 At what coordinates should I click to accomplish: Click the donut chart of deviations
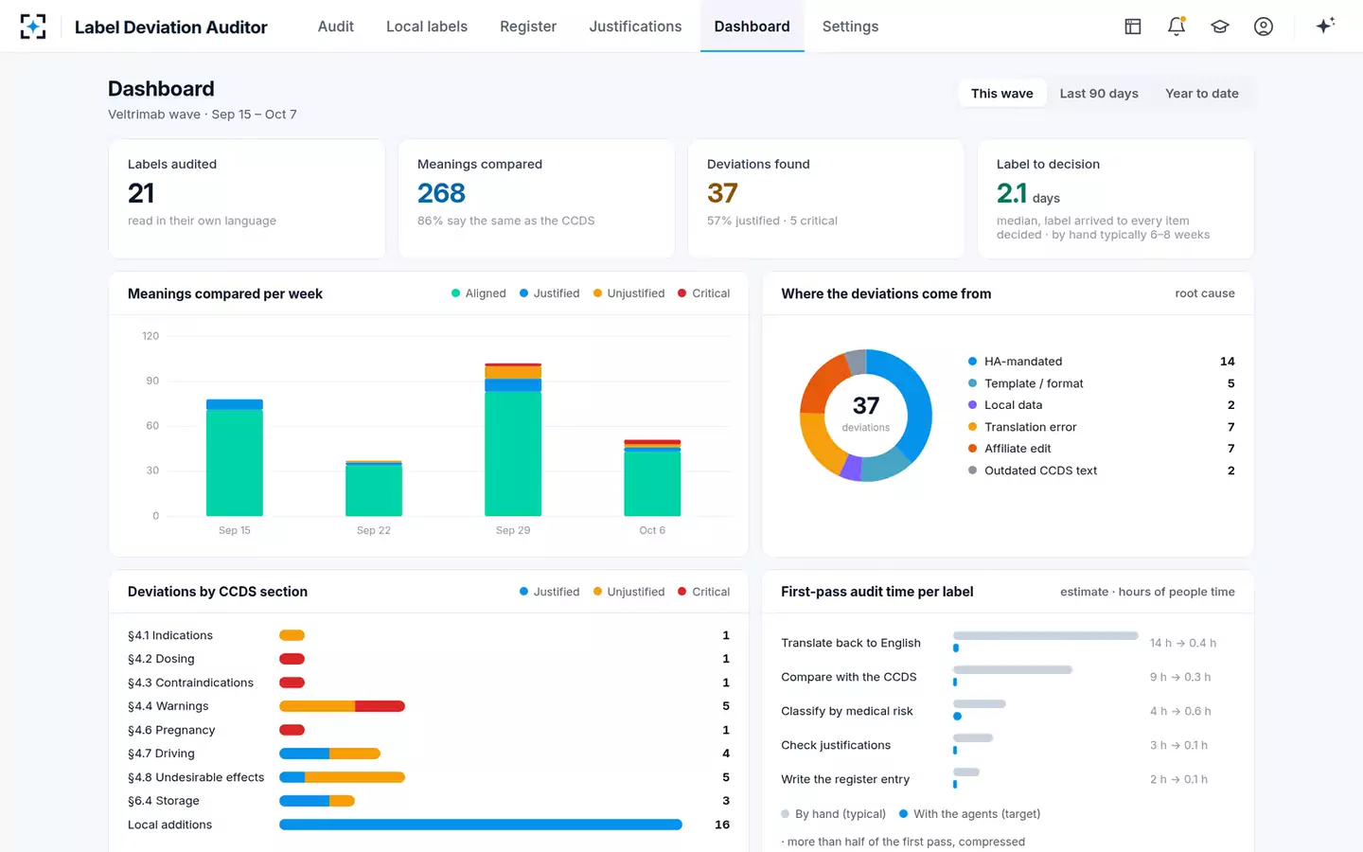click(865, 415)
